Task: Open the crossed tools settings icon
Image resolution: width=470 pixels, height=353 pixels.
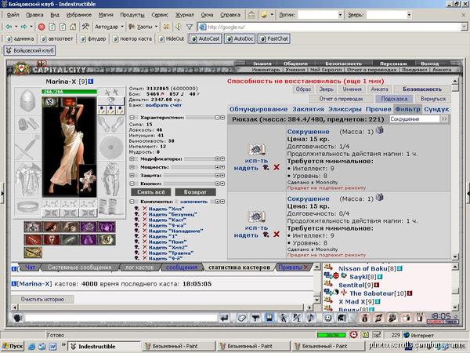Action: coord(85,27)
